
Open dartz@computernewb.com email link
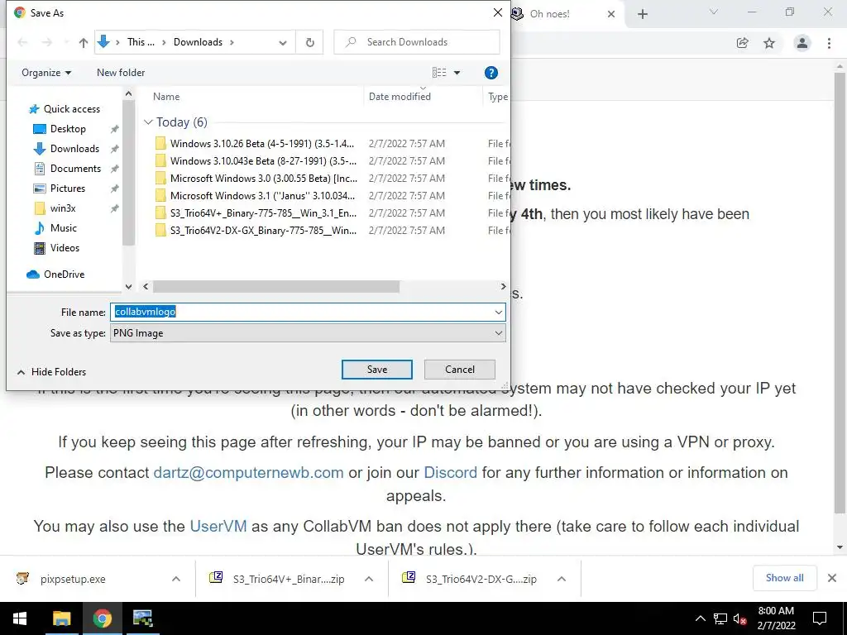tap(248, 472)
